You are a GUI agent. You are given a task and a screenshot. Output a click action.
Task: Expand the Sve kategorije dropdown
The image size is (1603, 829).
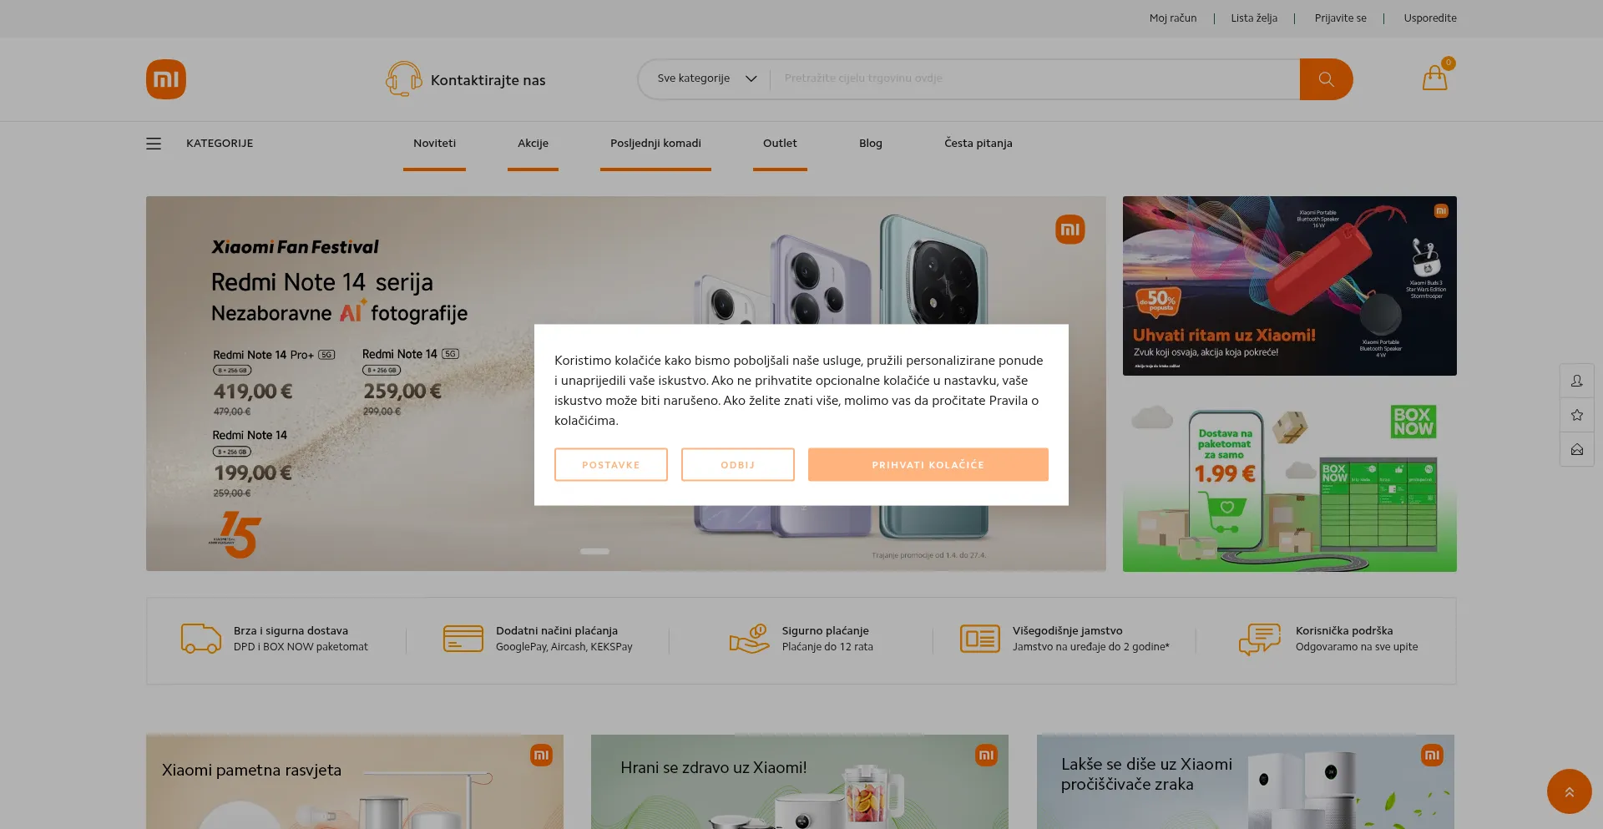tap(706, 78)
